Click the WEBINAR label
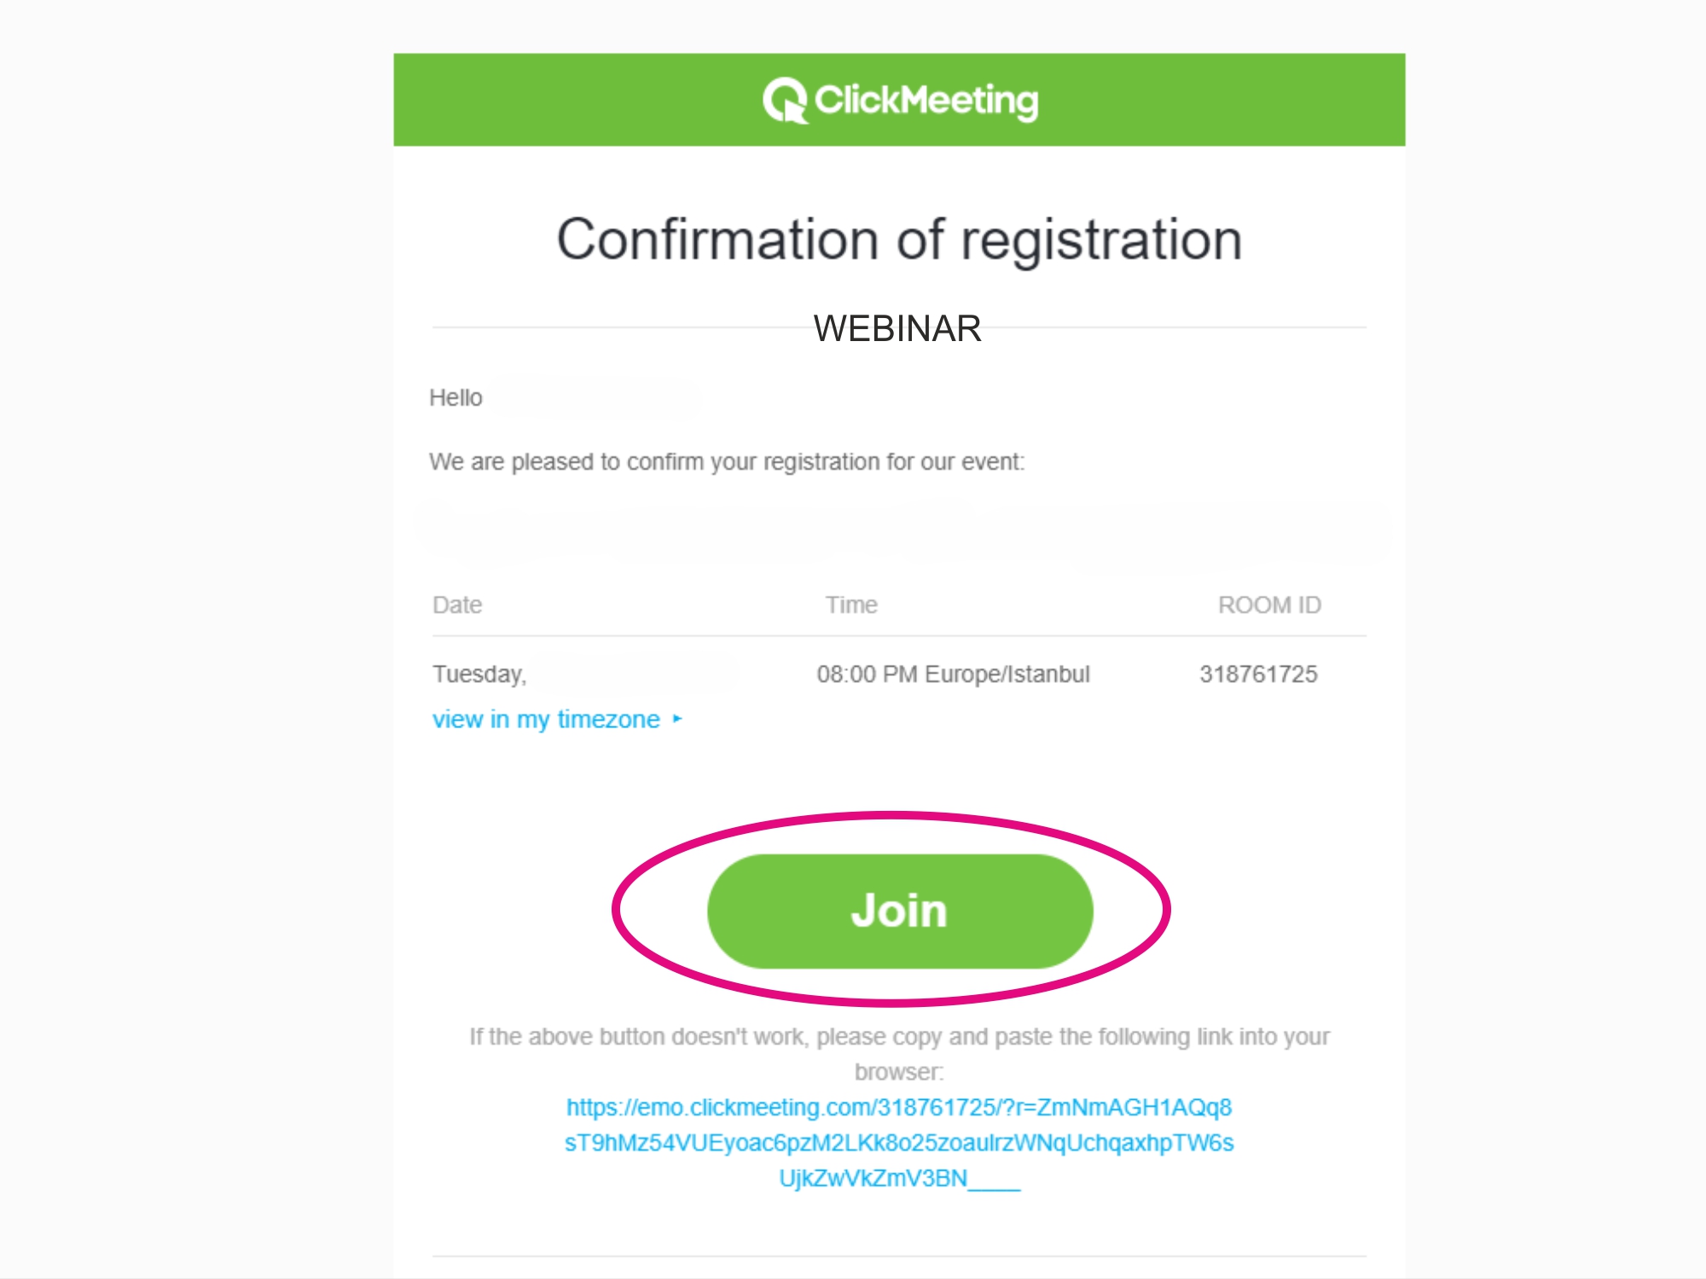The height and width of the screenshot is (1279, 1706). pos(897,328)
